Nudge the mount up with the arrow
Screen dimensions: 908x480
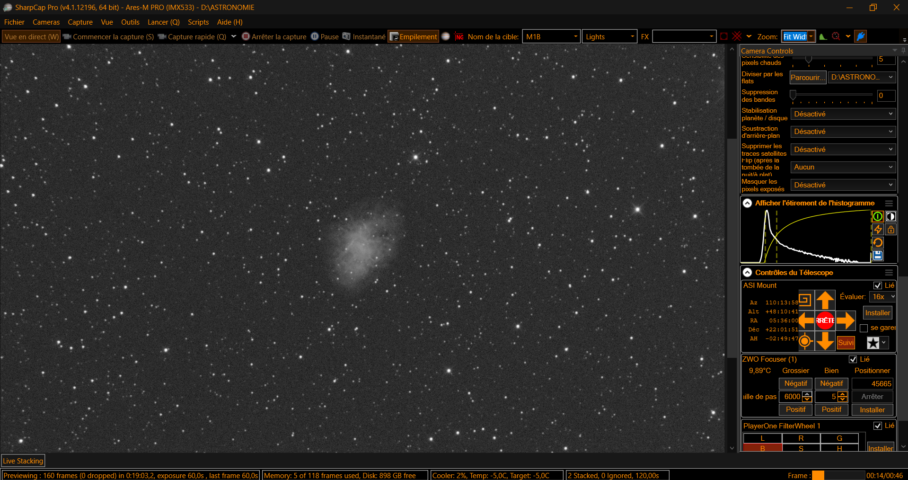point(825,300)
